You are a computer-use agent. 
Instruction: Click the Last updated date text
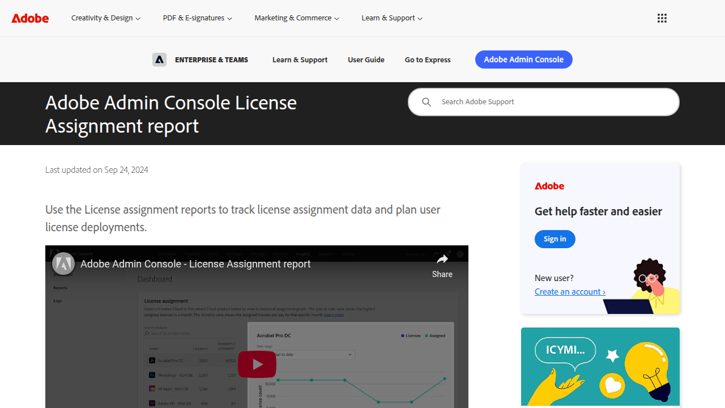[97, 170]
